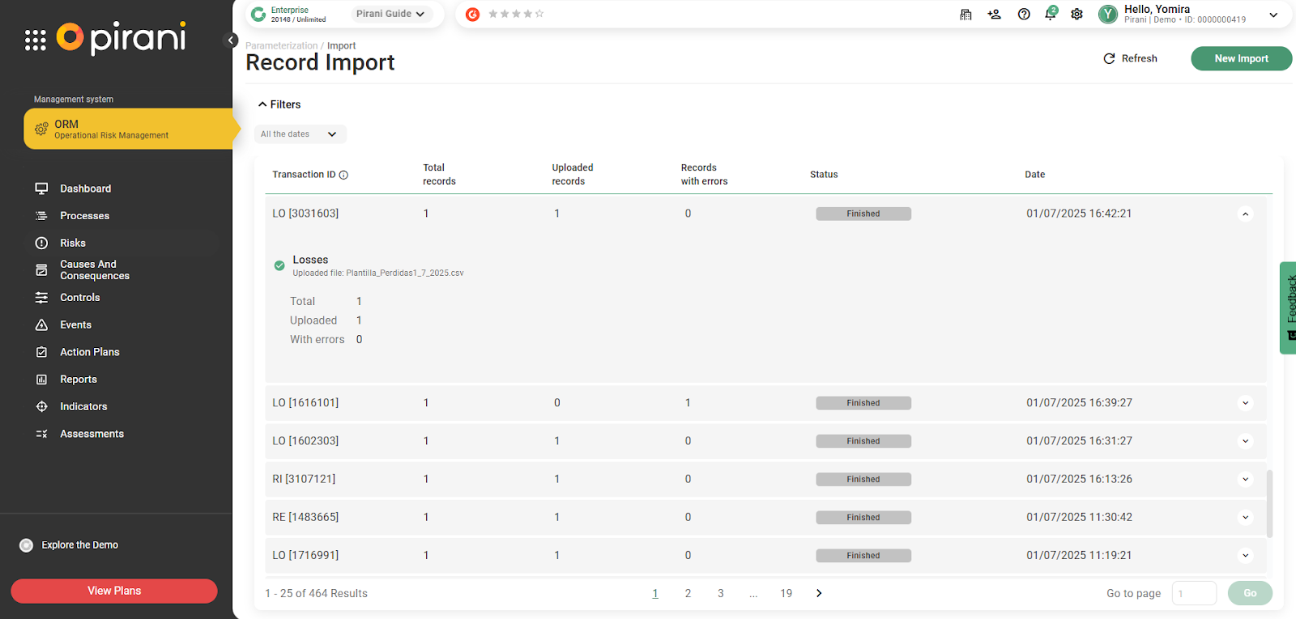This screenshot has width=1296, height=619.
Task: Click the Reports chart icon
Action: [x=41, y=379]
